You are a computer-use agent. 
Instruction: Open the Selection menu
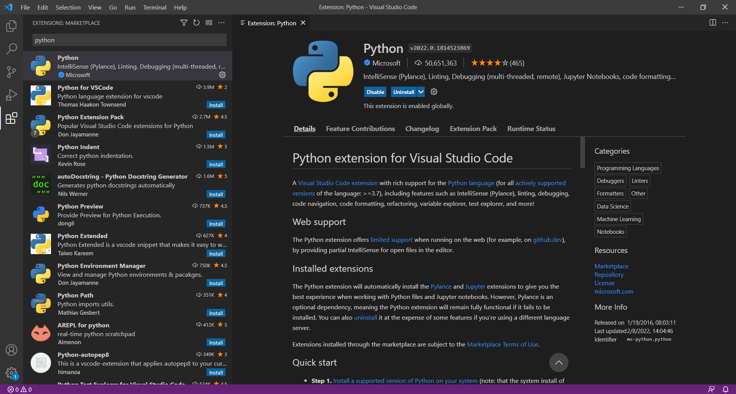click(68, 7)
